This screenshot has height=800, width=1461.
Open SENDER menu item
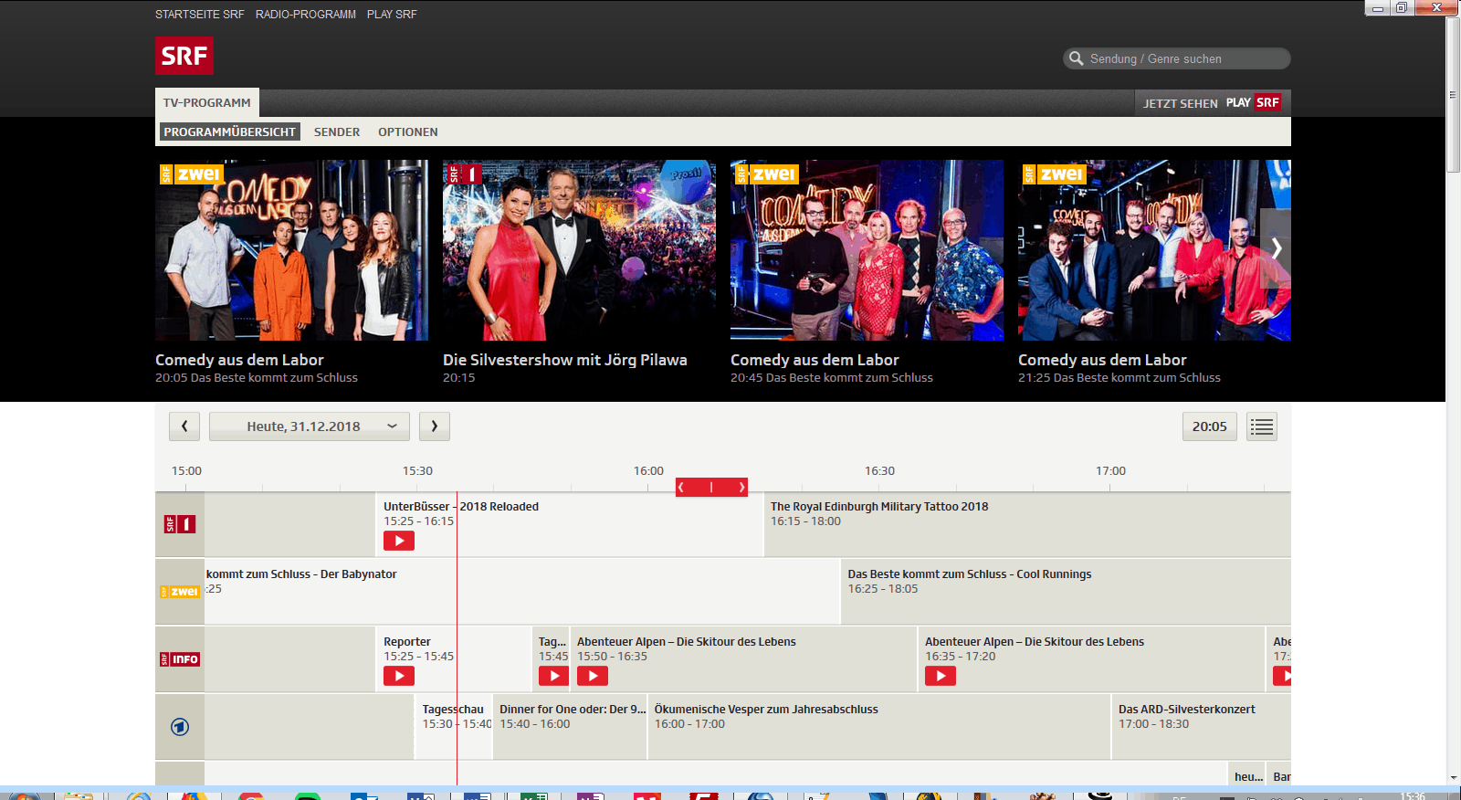337,132
